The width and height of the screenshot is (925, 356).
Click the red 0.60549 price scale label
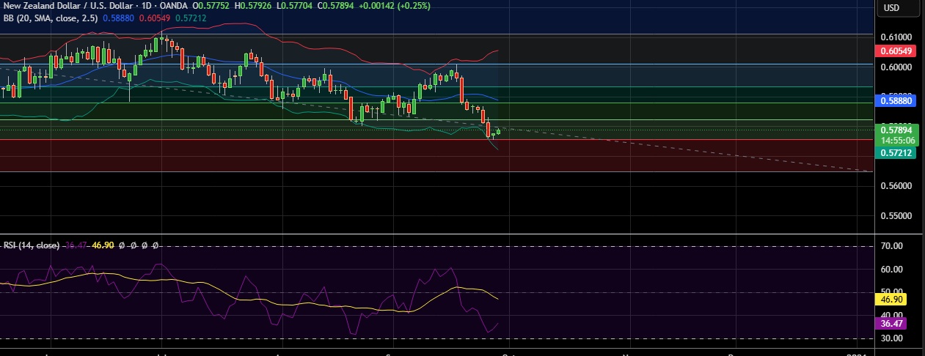(894, 51)
